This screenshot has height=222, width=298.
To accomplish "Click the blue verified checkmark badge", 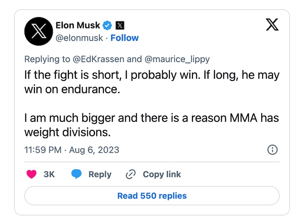I will click(107, 26).
